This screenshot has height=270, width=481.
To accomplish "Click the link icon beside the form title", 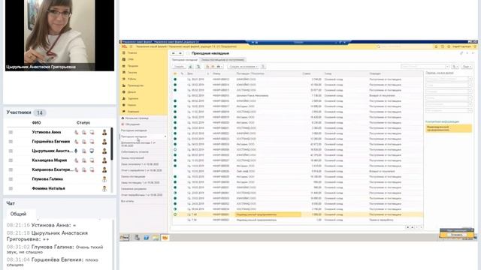I will [x=461, y=53].
